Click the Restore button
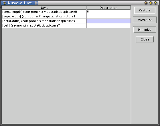Viewport: 160px width, 126px height. coord(145,10)
